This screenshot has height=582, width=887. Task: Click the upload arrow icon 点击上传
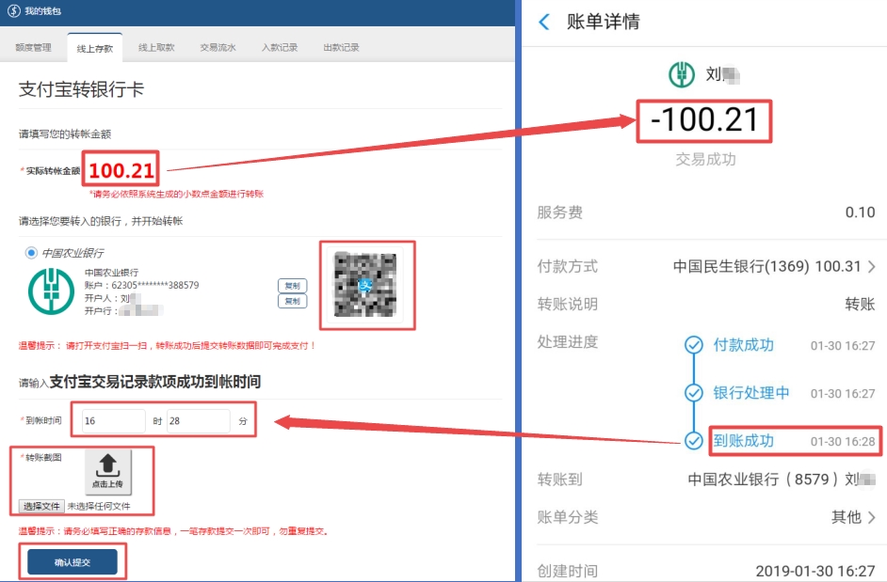(x=108, y=471)
